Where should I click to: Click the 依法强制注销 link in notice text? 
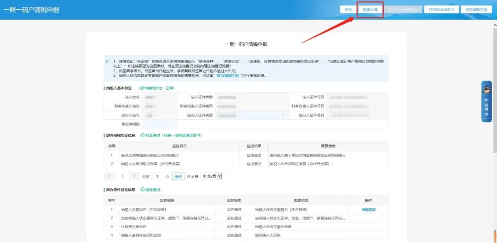pyautogui.click(x=228, y=76)
